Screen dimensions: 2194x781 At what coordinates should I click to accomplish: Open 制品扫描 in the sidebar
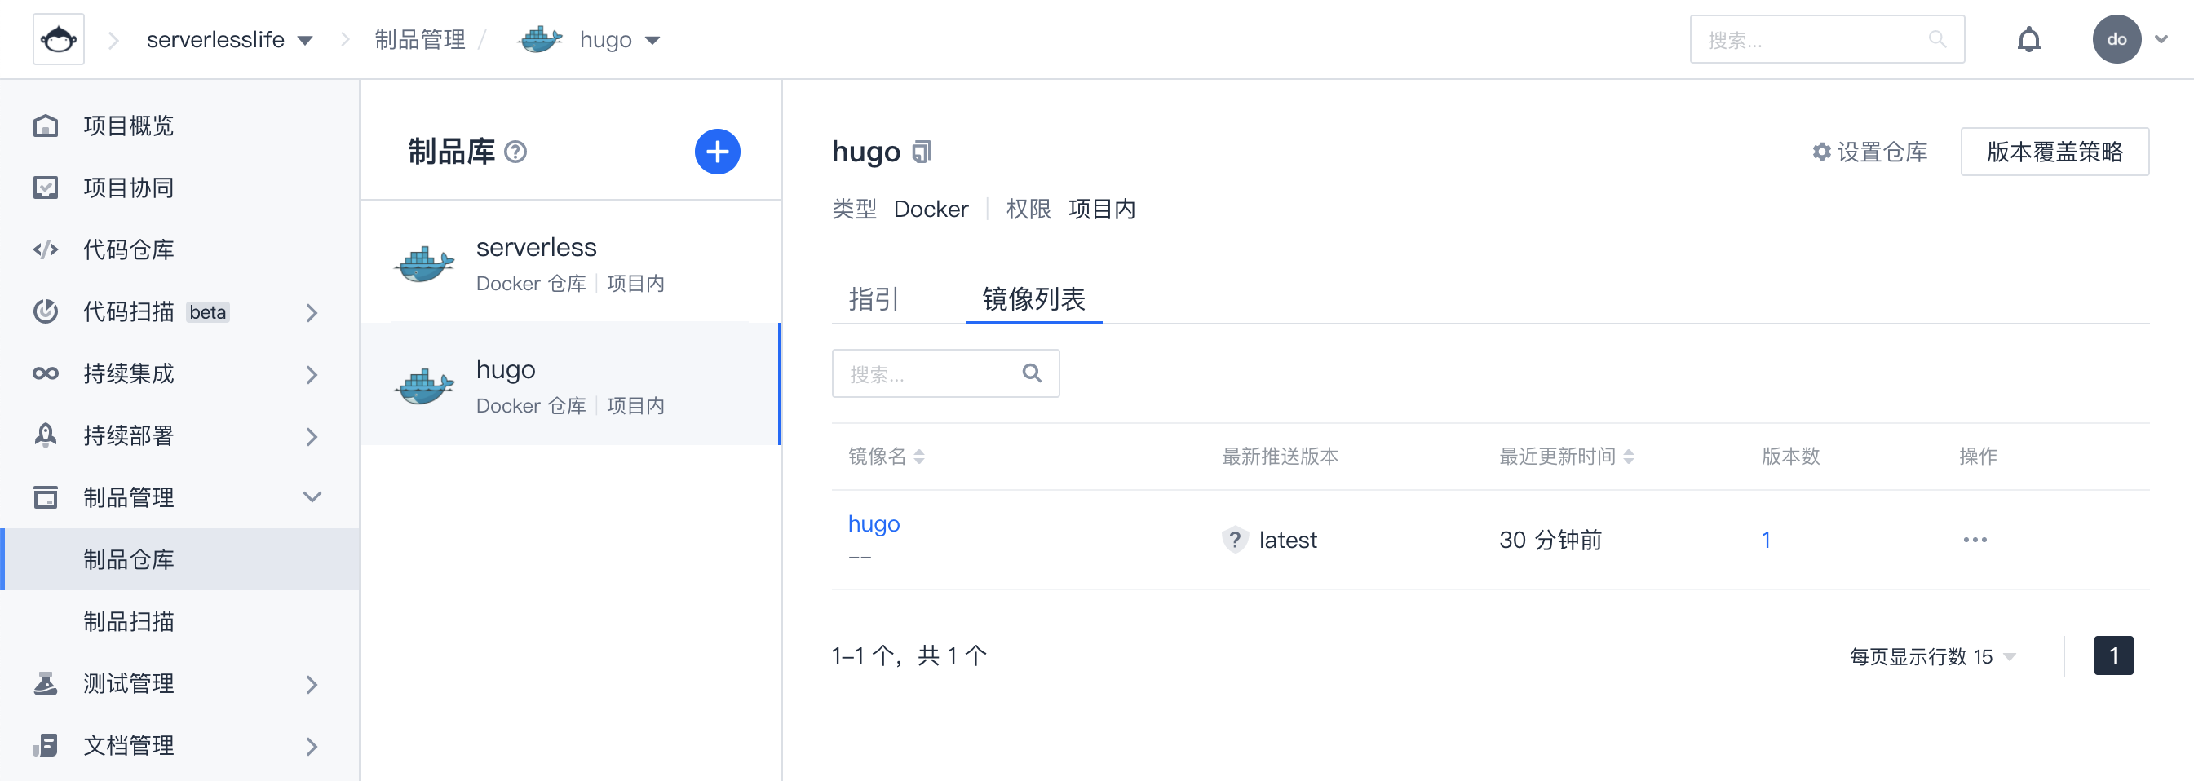click(129, 621)
